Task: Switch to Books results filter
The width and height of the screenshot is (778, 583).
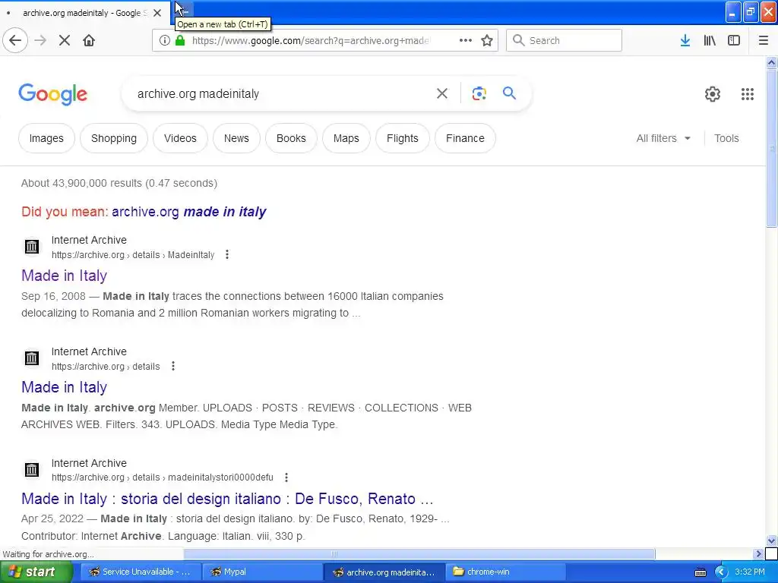Action: click(x=291, y=138)
